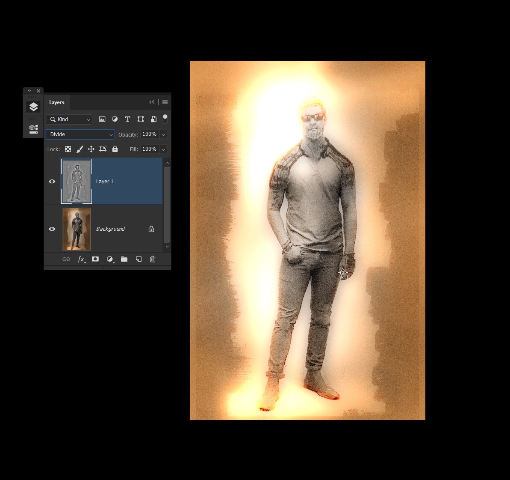Select the Layer 1 thumbnail
Image resolution: width=510 pixels, height=480 pixels.
[77, 182]
